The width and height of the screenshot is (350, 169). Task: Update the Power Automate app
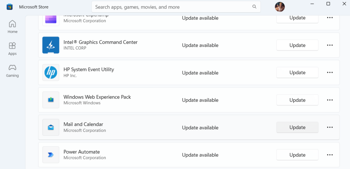pos(297,155)
